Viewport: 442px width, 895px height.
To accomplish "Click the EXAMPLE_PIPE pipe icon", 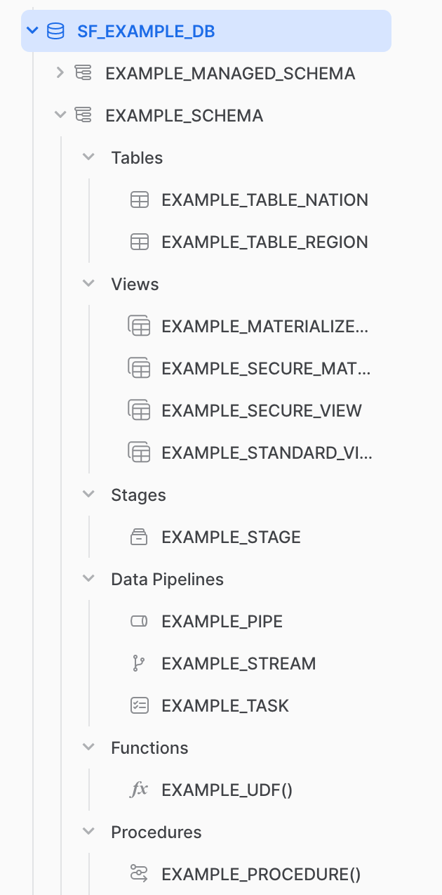I will point(140,621).
